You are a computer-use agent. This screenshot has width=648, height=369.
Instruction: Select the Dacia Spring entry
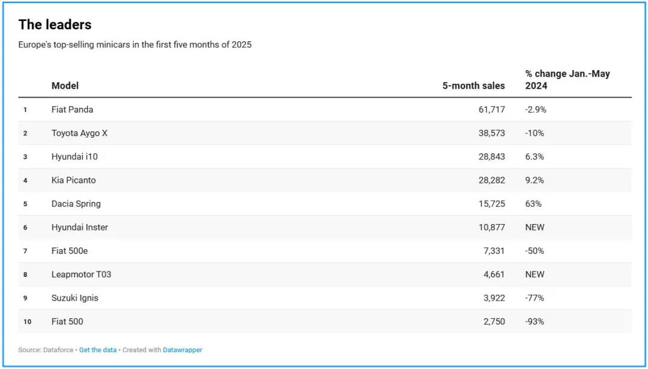tap(76, 204)
